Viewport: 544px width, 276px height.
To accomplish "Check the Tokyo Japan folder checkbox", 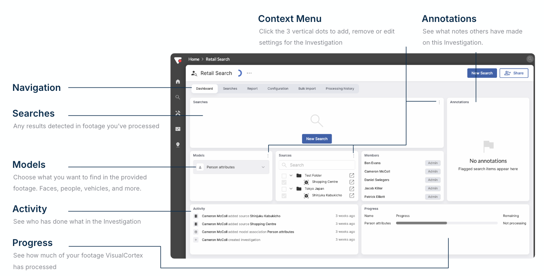I will (284, 189).
